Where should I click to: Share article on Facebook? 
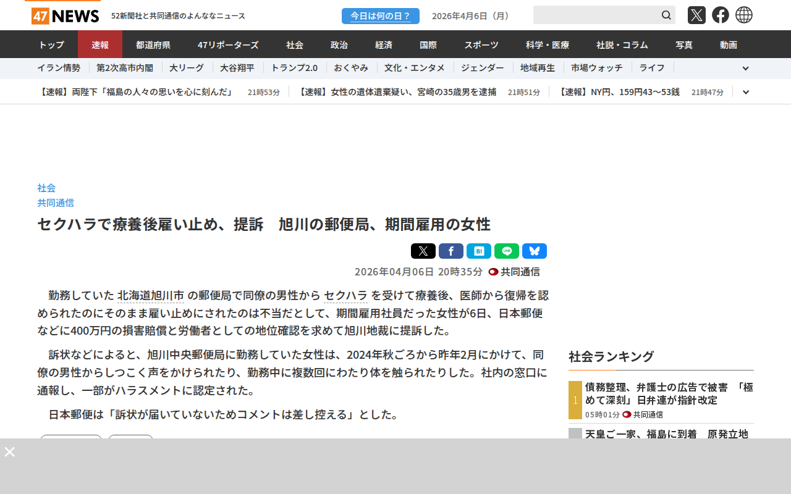point(451,251)
